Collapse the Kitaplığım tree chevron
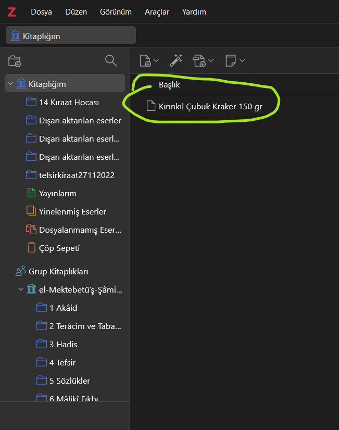Image resolution: width=339 pixels, height=430 pixels. [10, 83]
